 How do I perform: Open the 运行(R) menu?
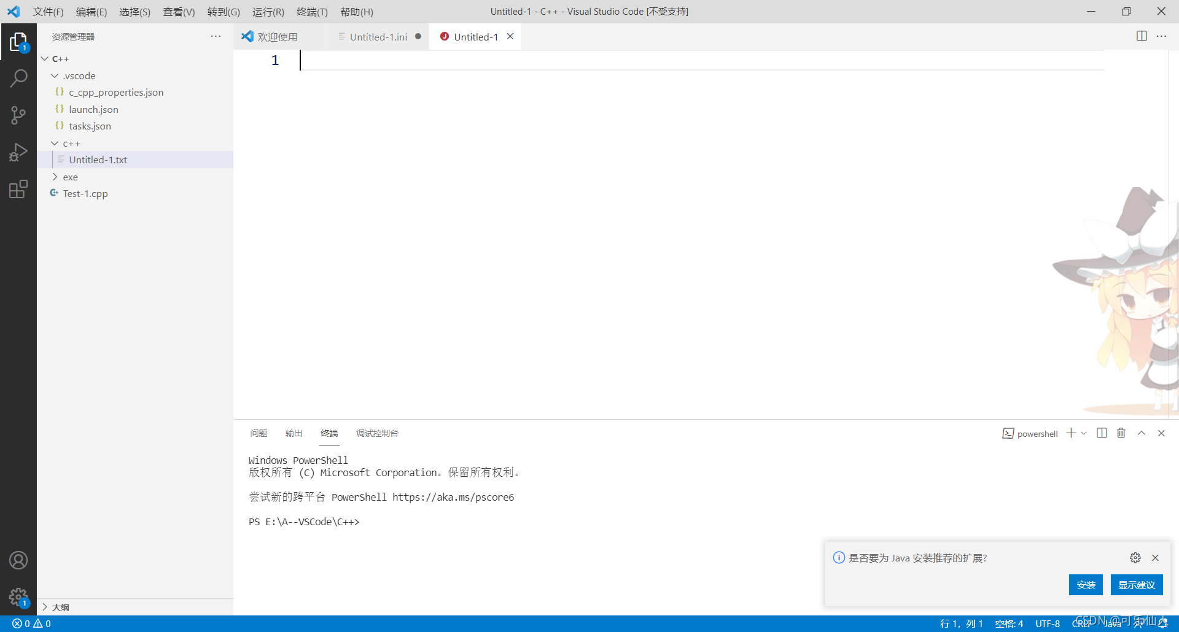pyautogui.click(x=268, y=12)
